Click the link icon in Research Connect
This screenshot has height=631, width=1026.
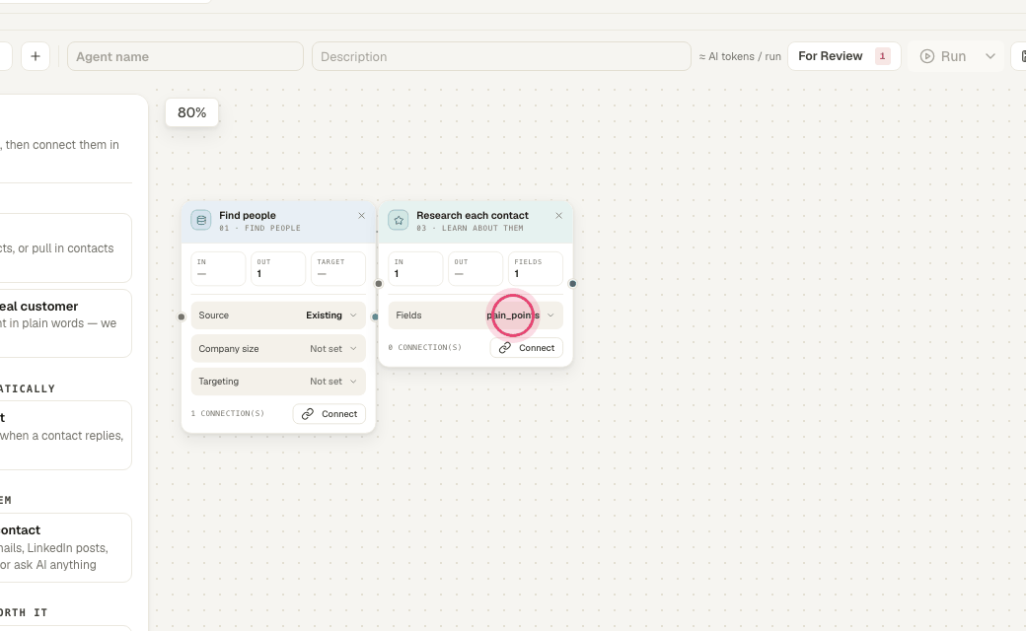pos(505,348)
